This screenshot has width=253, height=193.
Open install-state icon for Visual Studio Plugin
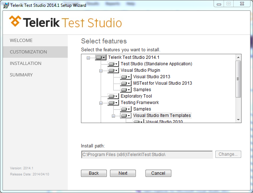113,70
